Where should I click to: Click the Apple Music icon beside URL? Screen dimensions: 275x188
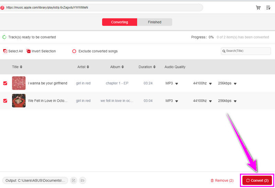point(2,8)
